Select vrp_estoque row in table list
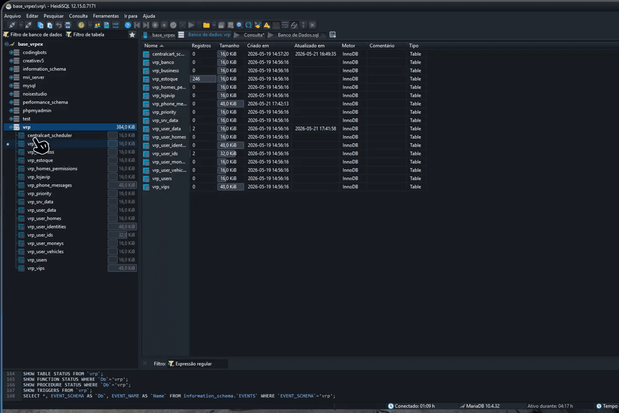Viewport: 619px width, 413px height. point(283,79)
